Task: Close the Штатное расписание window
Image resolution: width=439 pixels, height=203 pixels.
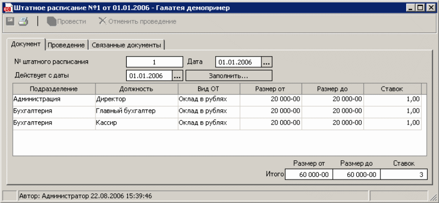Action: 430,8
